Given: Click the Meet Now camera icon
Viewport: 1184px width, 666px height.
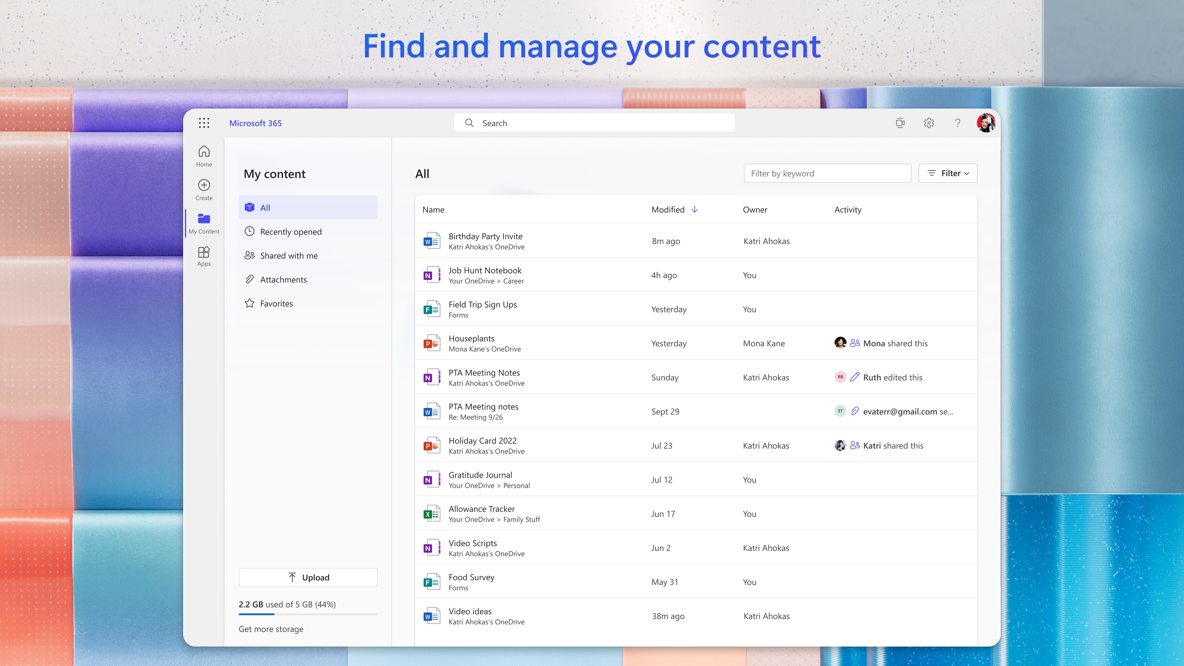Looking at the screenshot, I should 900,123.
